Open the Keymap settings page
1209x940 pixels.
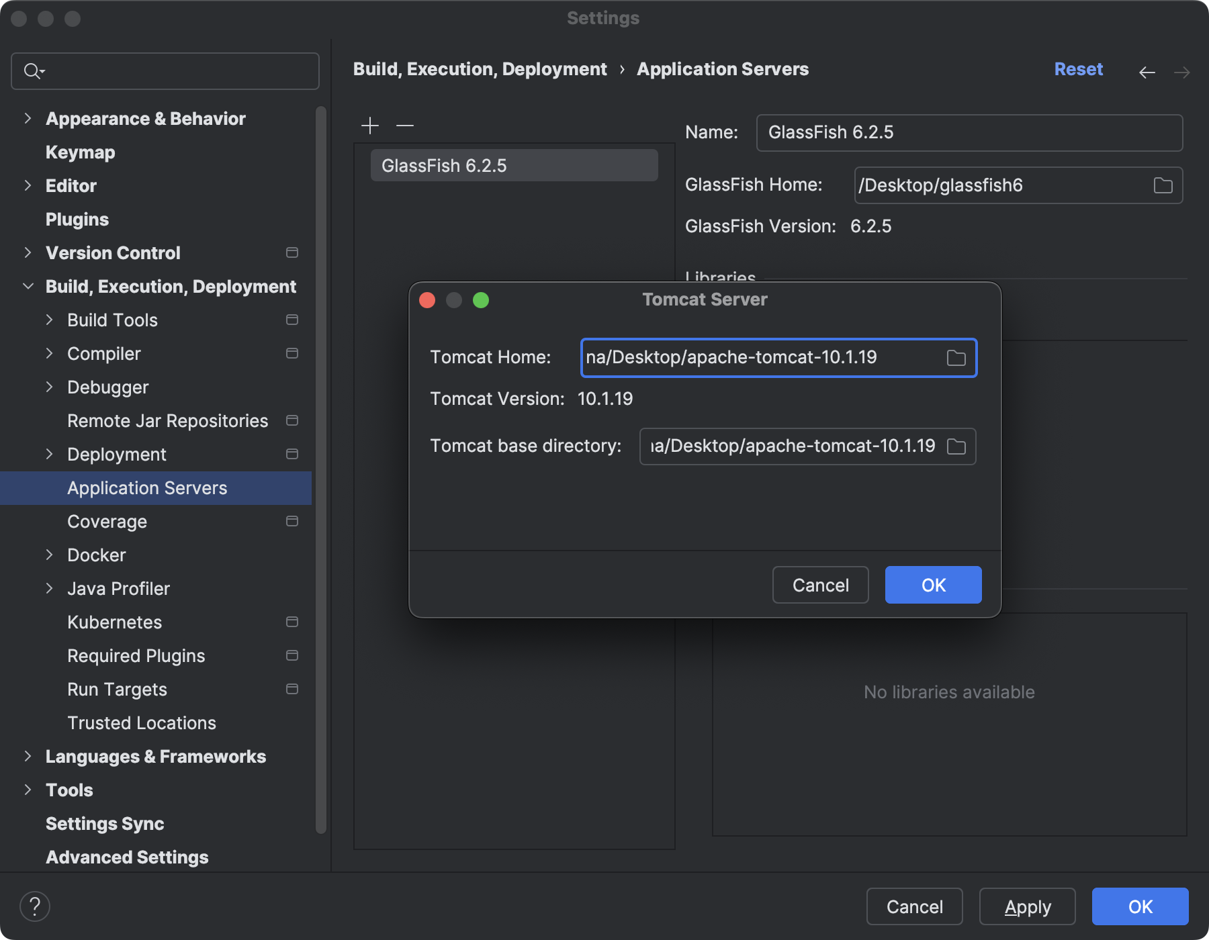81,152
